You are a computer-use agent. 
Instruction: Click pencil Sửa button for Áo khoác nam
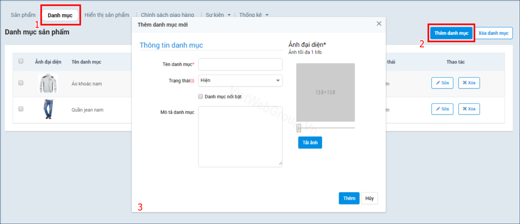click(442, 83)
